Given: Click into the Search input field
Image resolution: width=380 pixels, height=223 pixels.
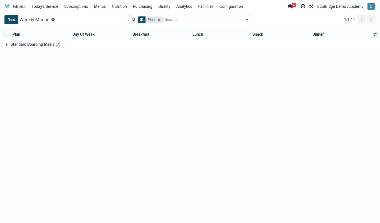Looking at the screenshot, I should [x=203, y=20].
